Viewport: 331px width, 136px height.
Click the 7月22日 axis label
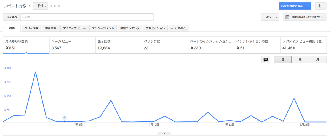coord(229,124)
